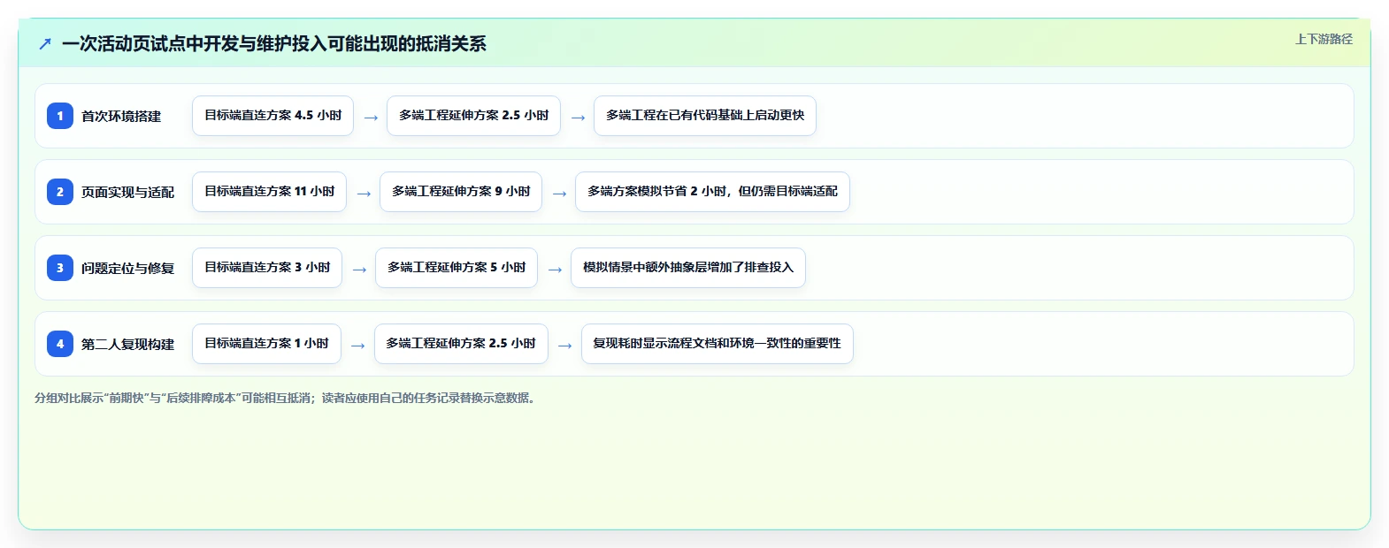Viewport: 1389px width, 548px height.
Task: Click the 多端工程在已有代码基础上启动更快 chip
Action: [x=705, y=116]
